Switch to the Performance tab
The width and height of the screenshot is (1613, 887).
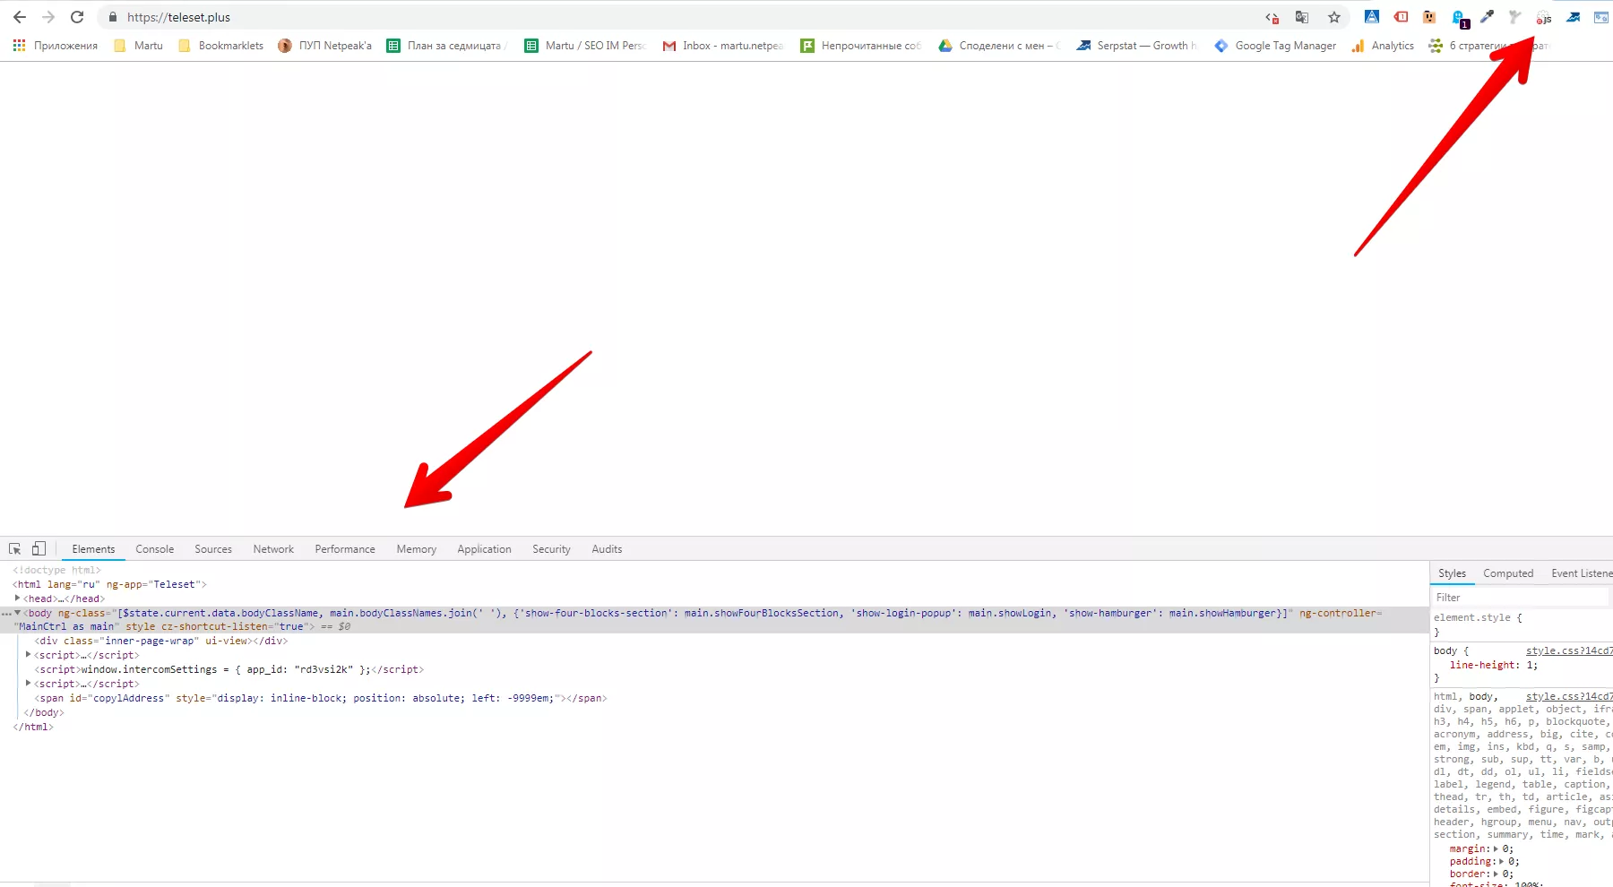coord(345,549)
